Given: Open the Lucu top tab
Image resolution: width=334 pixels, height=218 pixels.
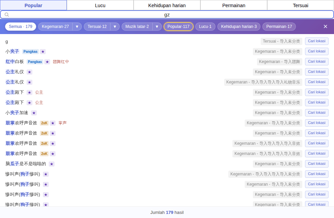Looking at the screenshot, I should click(100, 5).
